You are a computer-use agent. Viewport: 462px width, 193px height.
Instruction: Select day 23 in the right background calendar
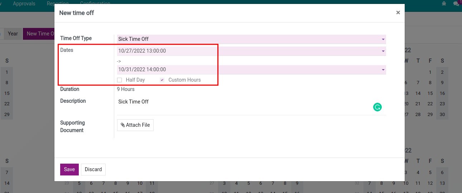pos(442,104)
